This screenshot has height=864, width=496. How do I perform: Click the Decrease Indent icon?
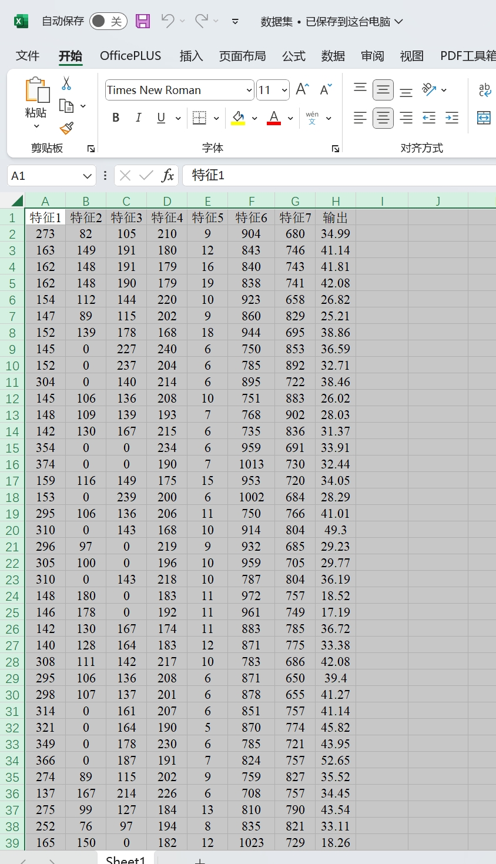point(429,118)
